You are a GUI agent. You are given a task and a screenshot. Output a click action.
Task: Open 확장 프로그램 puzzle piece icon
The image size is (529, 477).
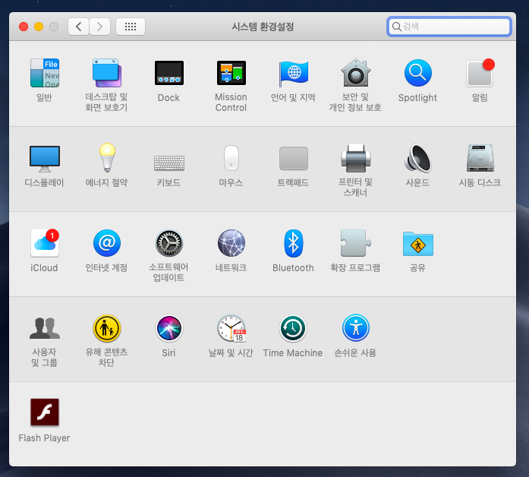point(356,243)
